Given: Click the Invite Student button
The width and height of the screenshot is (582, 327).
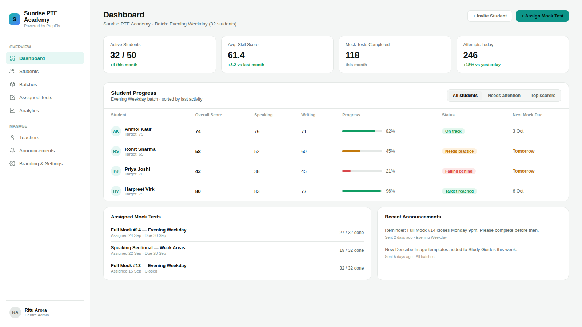Looking at the screenshot, I should point(490,16).
